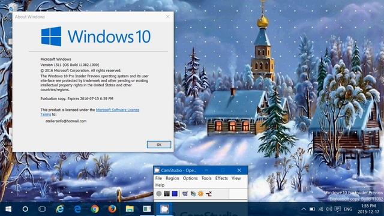Open the Windows Start menu
The height and width of the screenshot is (216, 384).
pos(8,209)
